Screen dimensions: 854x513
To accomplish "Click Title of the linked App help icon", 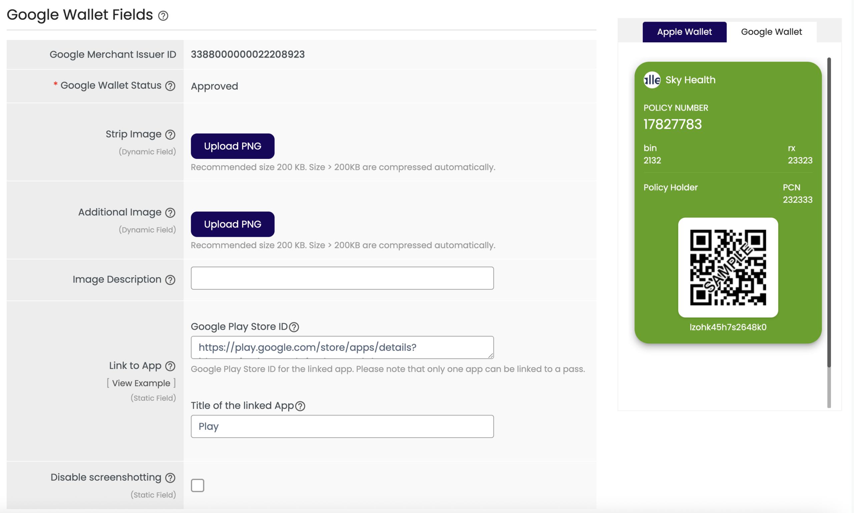I will [x=300, y=406].
